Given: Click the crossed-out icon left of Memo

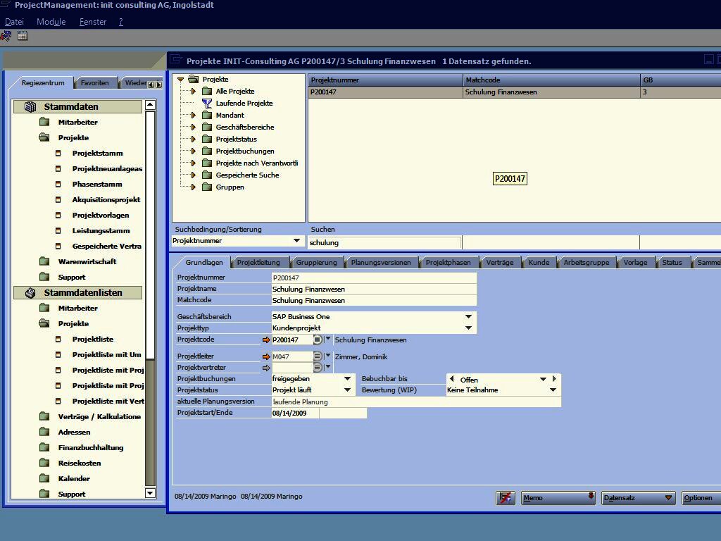Looking at the screenshot, I should [x=505, y=498].
